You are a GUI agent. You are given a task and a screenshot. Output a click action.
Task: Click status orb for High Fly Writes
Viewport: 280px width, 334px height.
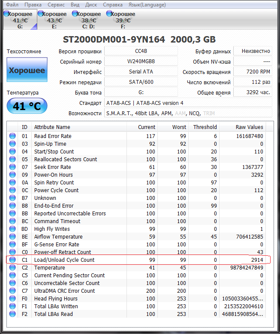coord(12,229)
